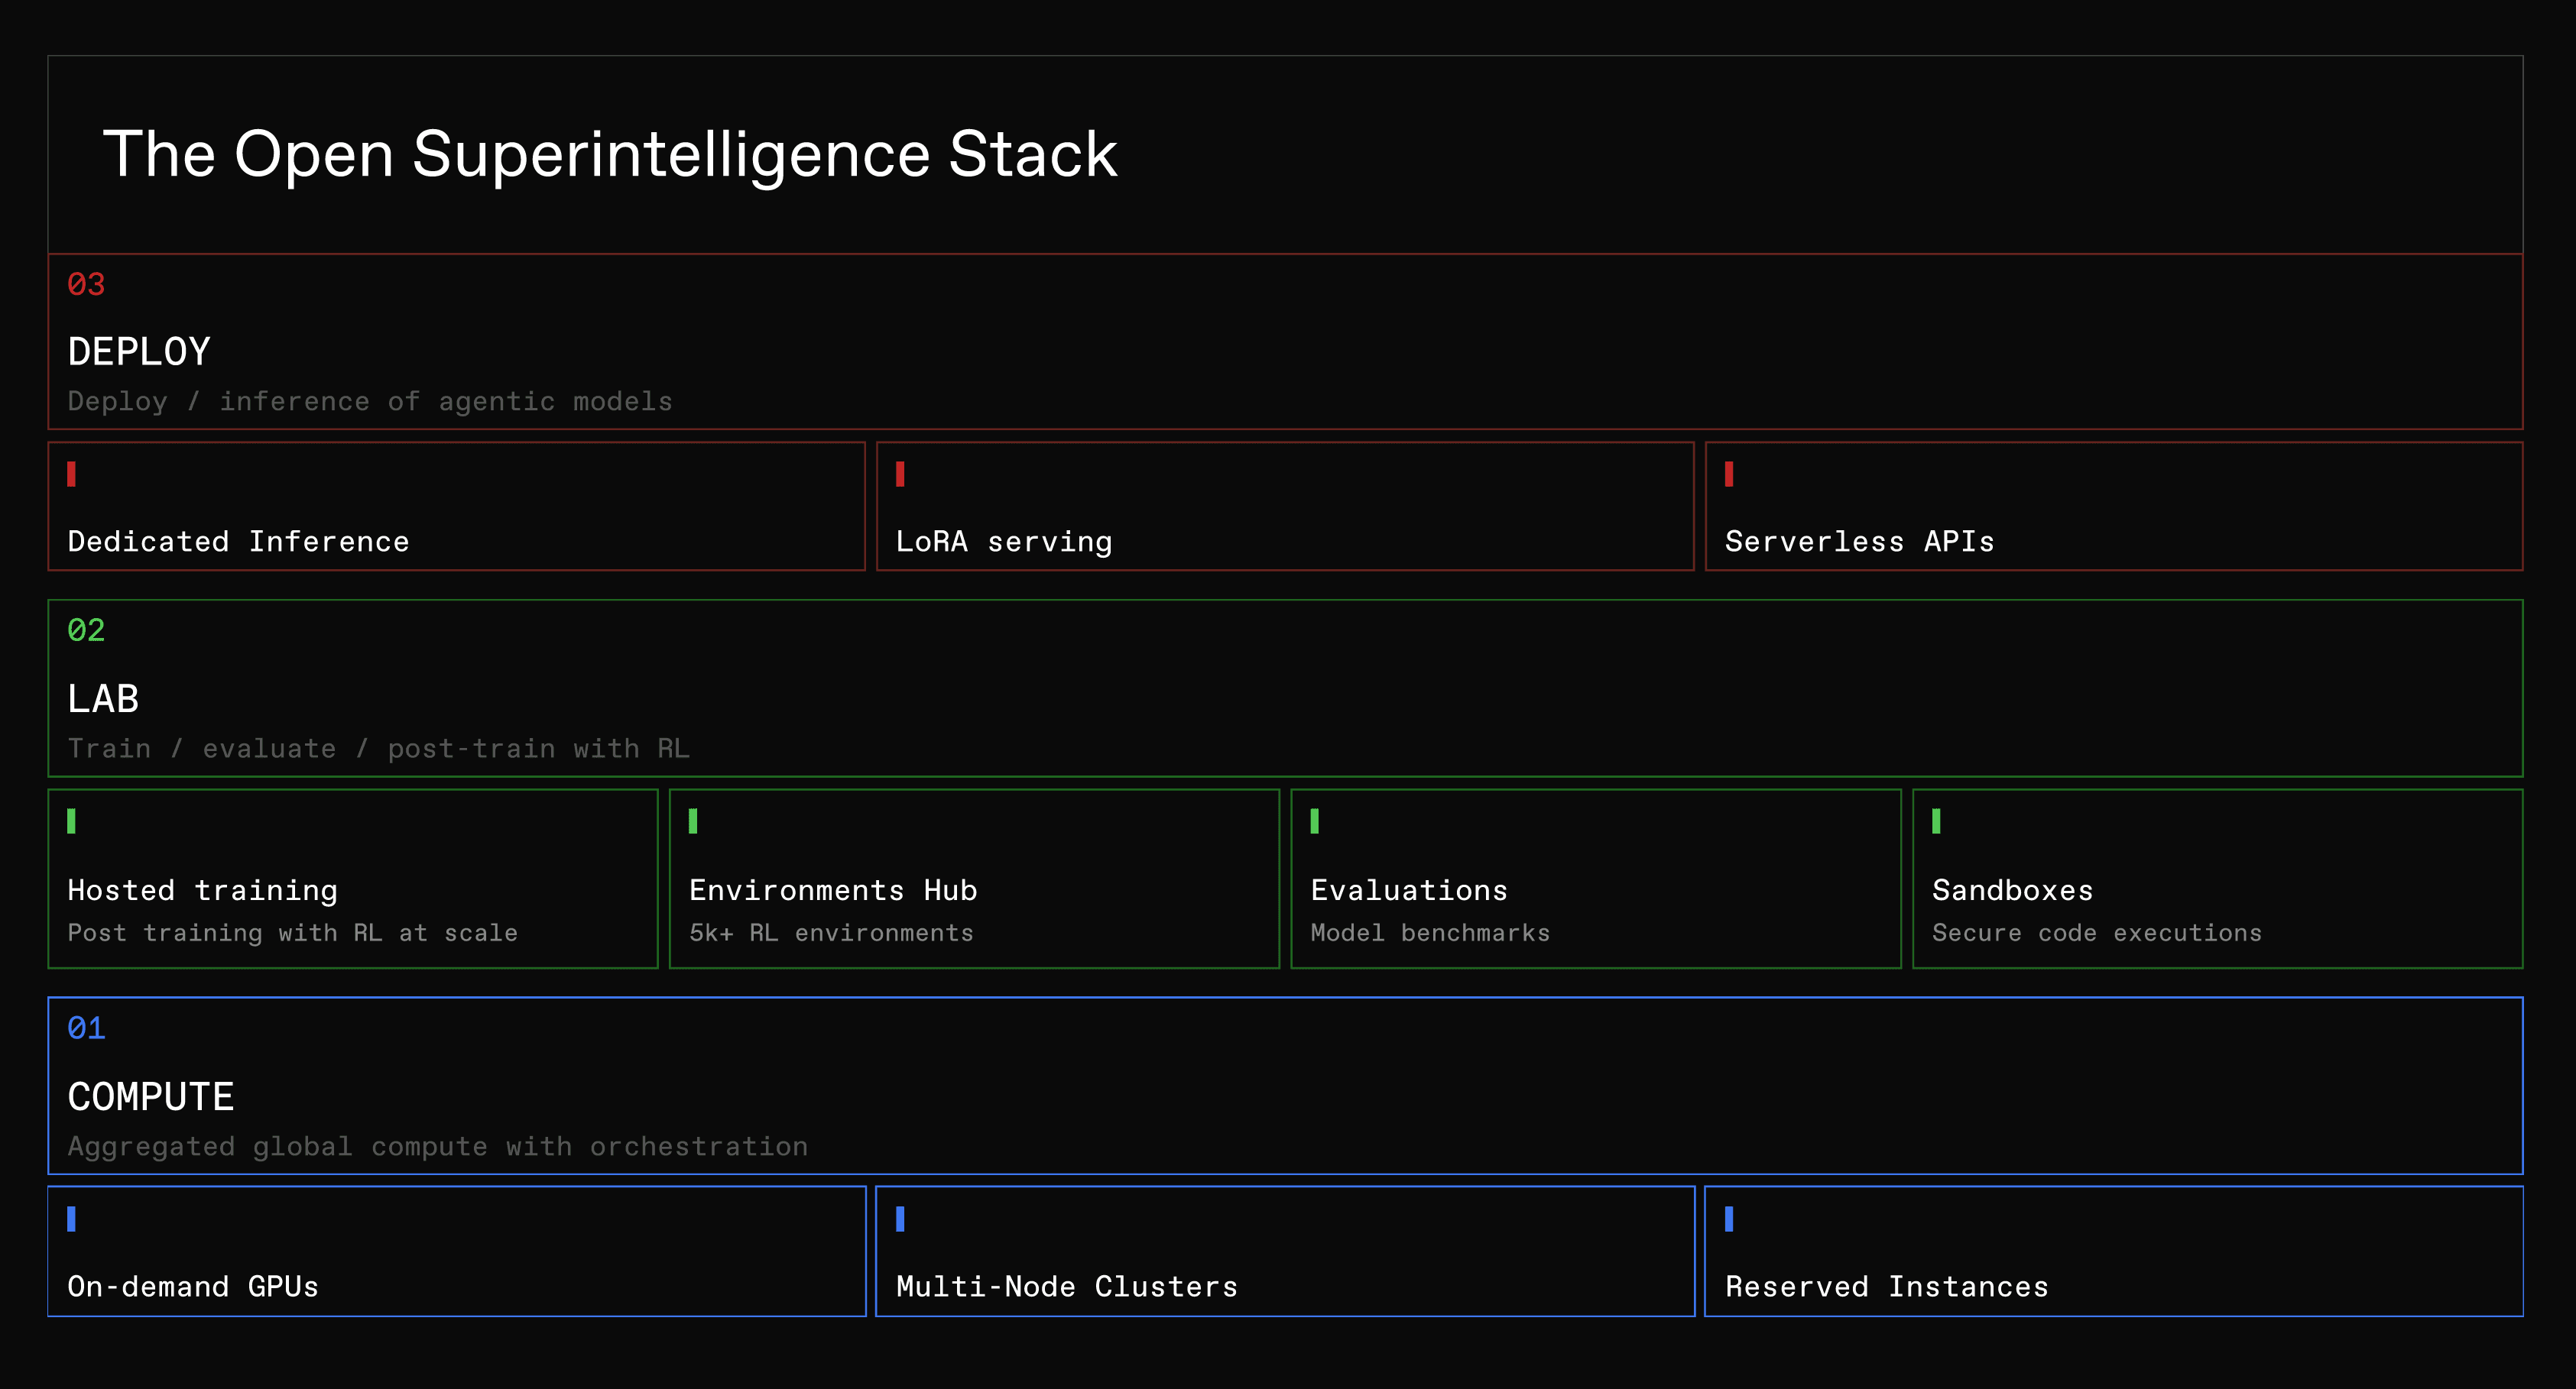Click the Environments Hub card
The image size is (2576, 1389).
pyautogui.click(x=974, y=879)
